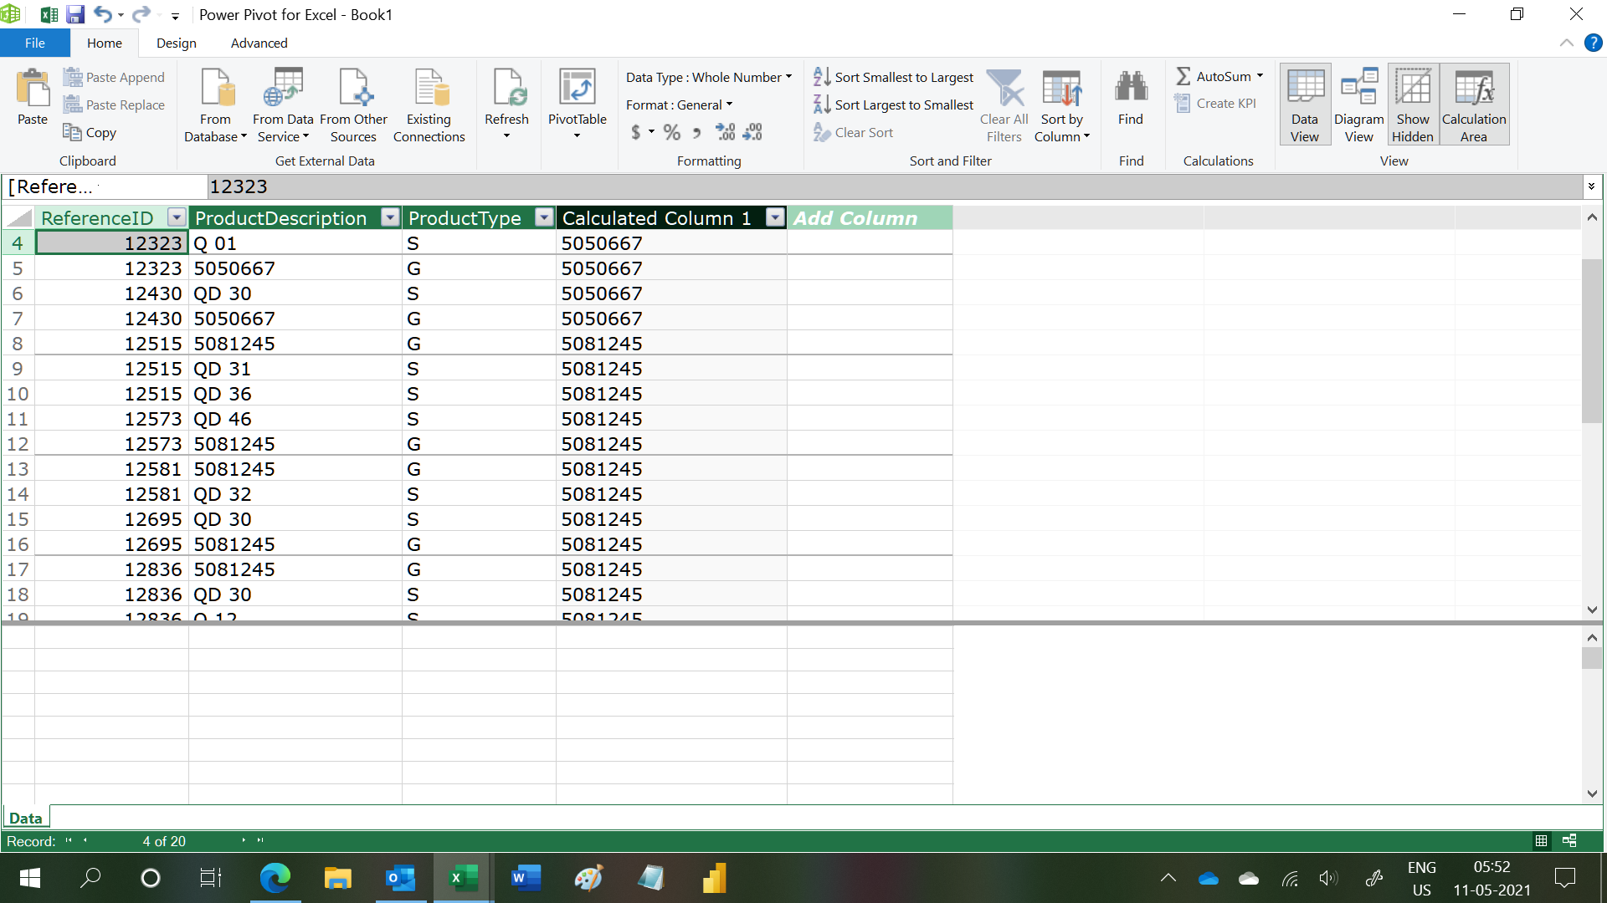Open Data Type Whole Number dropdown
This screenshot has height=903, width=1607.
coord(708,77)
